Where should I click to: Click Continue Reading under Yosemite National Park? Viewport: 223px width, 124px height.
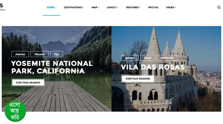[28, 82]
